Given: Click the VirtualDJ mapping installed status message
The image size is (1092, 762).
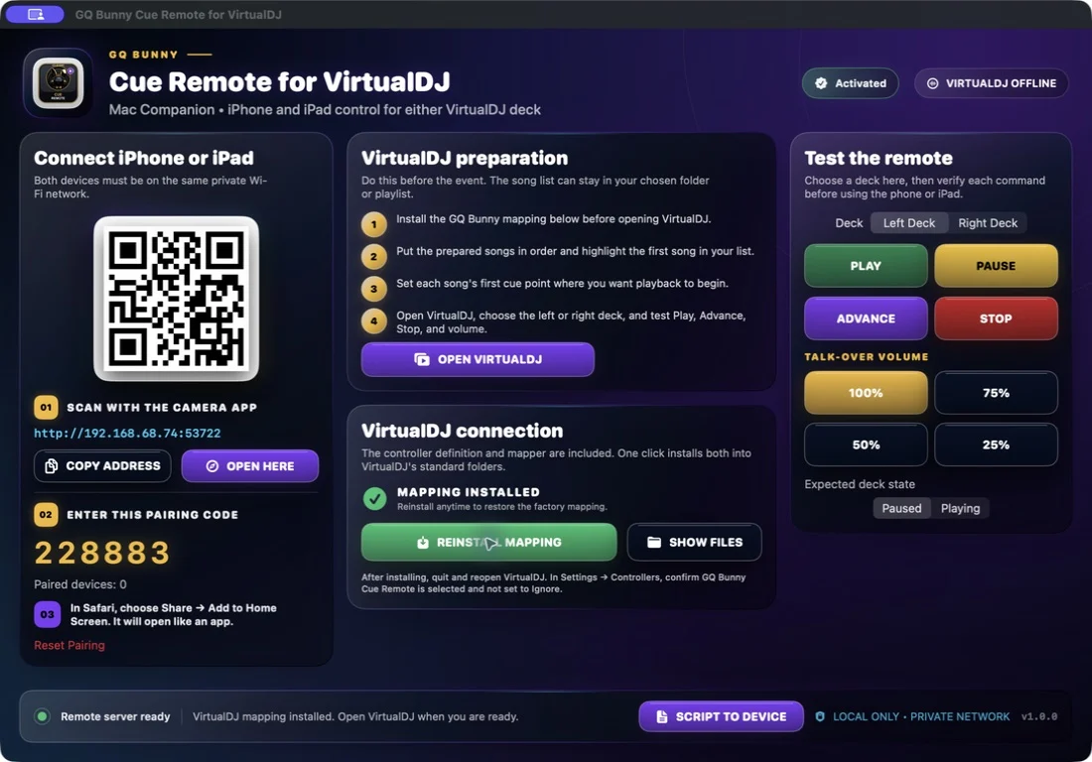Looking at the screenshot, I should pos(355,716).
